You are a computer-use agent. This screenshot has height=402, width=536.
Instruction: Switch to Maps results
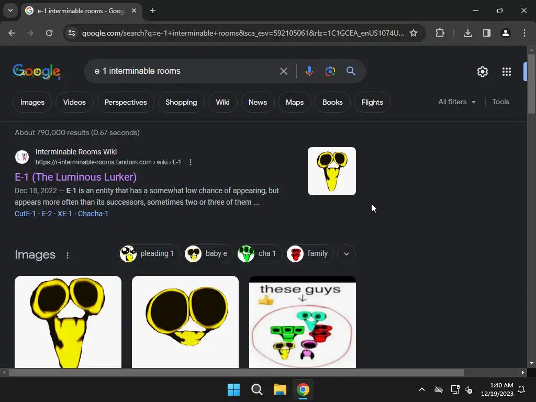point(295,102)
